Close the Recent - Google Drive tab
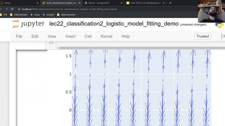The image size is (225, 126). [x=122, y=3]
